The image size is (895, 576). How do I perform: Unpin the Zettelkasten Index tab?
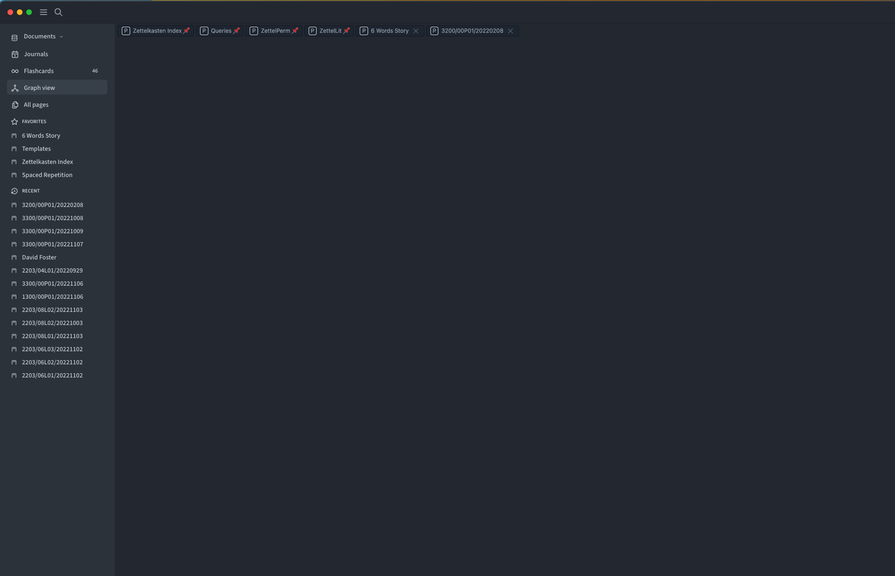pyautogui.click(x=187, y=31)
